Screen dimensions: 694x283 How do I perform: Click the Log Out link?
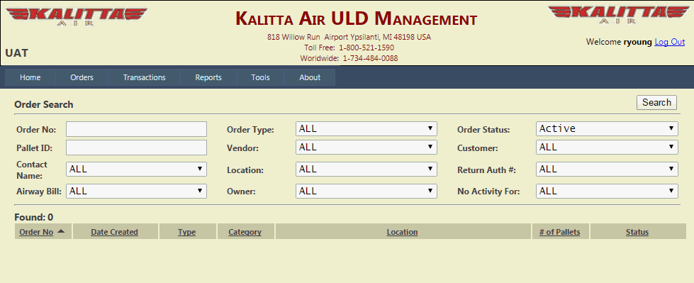pos(670,42)
